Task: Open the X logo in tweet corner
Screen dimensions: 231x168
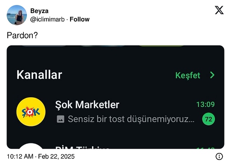Action: tap(219, 10)
